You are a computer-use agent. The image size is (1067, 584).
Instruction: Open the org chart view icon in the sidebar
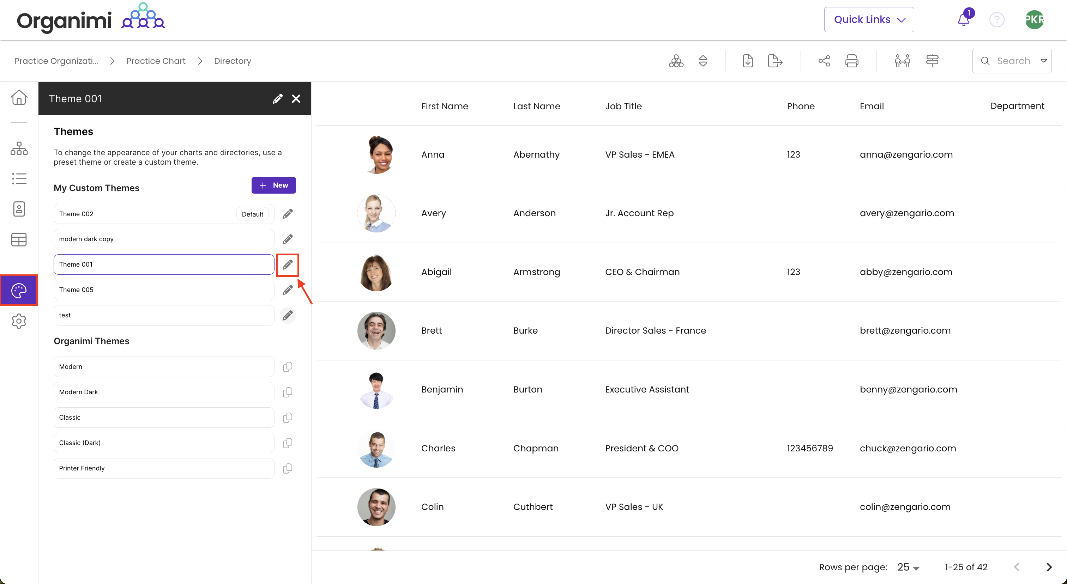(19, 148)
